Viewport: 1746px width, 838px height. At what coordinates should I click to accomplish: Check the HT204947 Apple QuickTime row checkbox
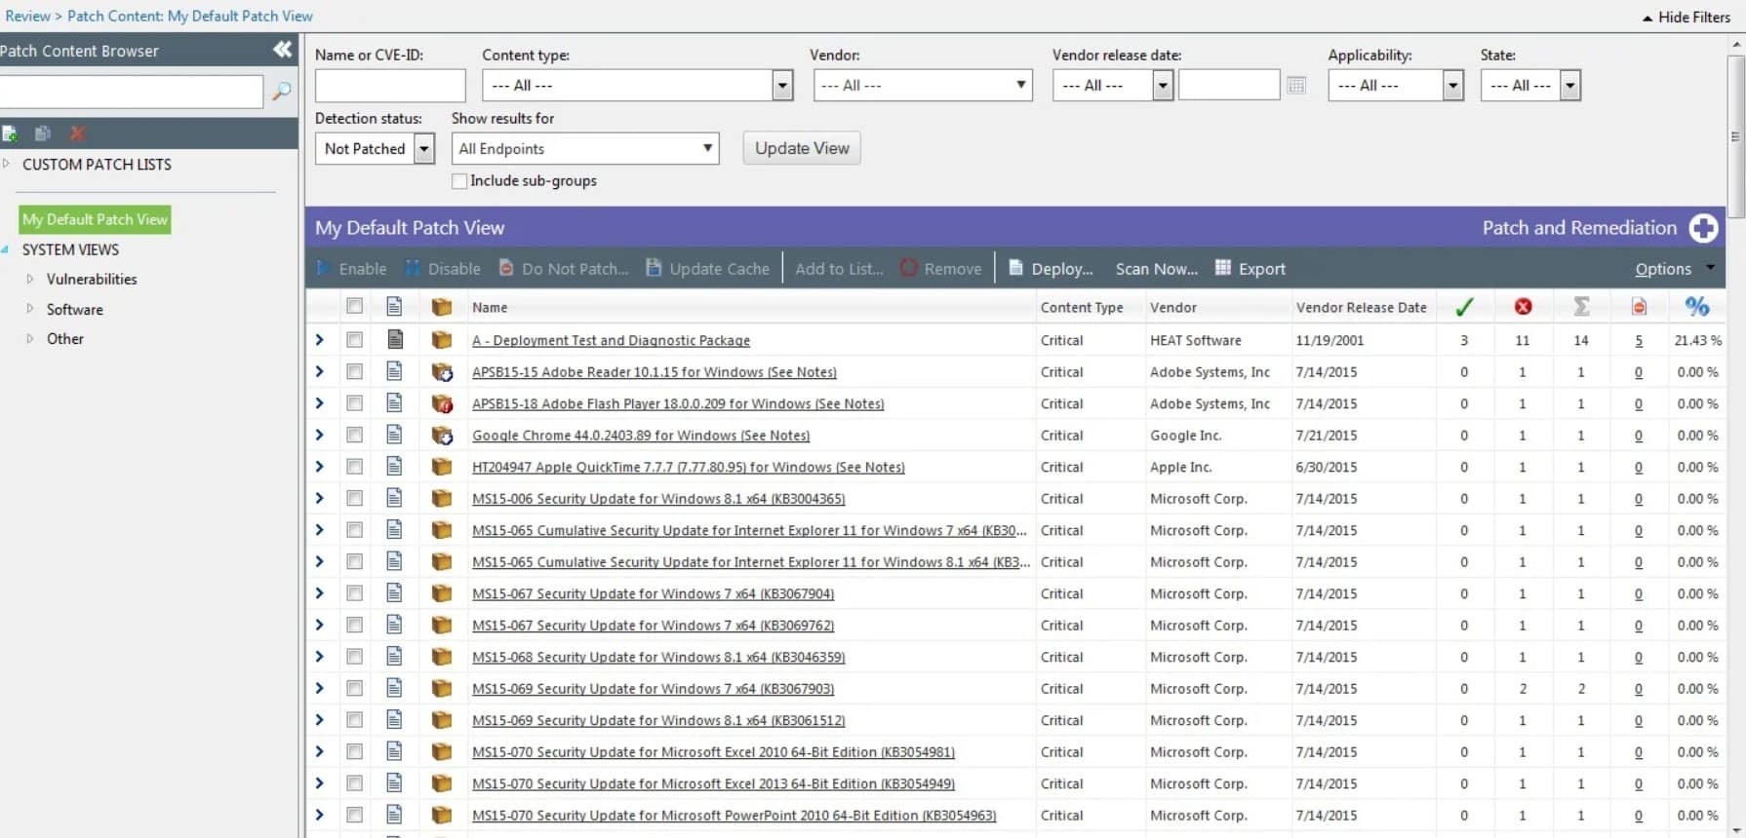click(x=354, y=467)
